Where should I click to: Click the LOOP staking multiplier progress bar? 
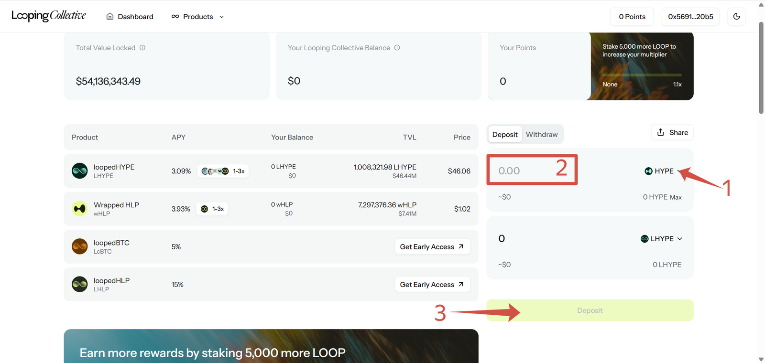642,75
